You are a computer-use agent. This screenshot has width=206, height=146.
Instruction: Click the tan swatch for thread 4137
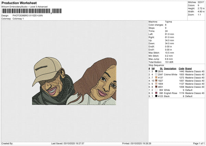click(156, 77)
